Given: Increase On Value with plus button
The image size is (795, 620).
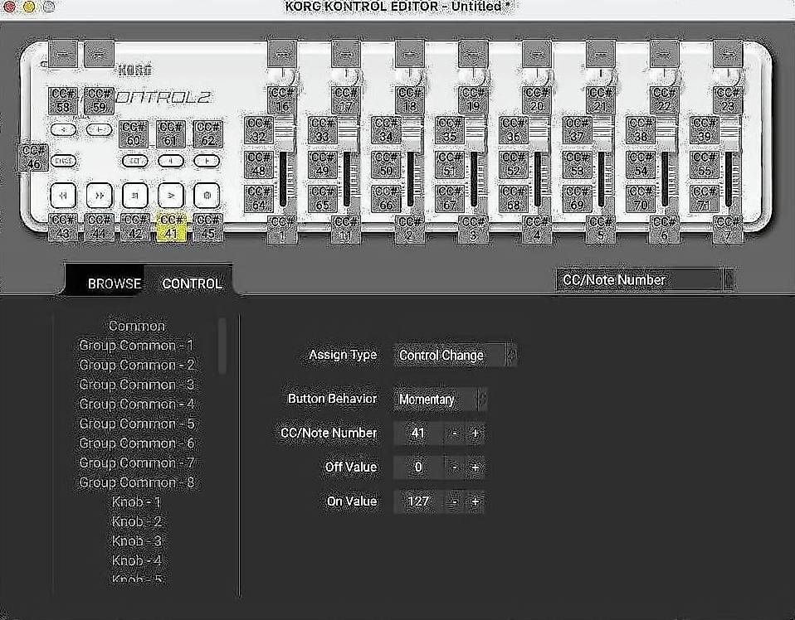Looking at the screenshot, I should [475, 501].
